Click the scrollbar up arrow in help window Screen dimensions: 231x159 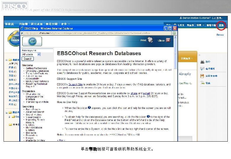(x=175, y=37)
